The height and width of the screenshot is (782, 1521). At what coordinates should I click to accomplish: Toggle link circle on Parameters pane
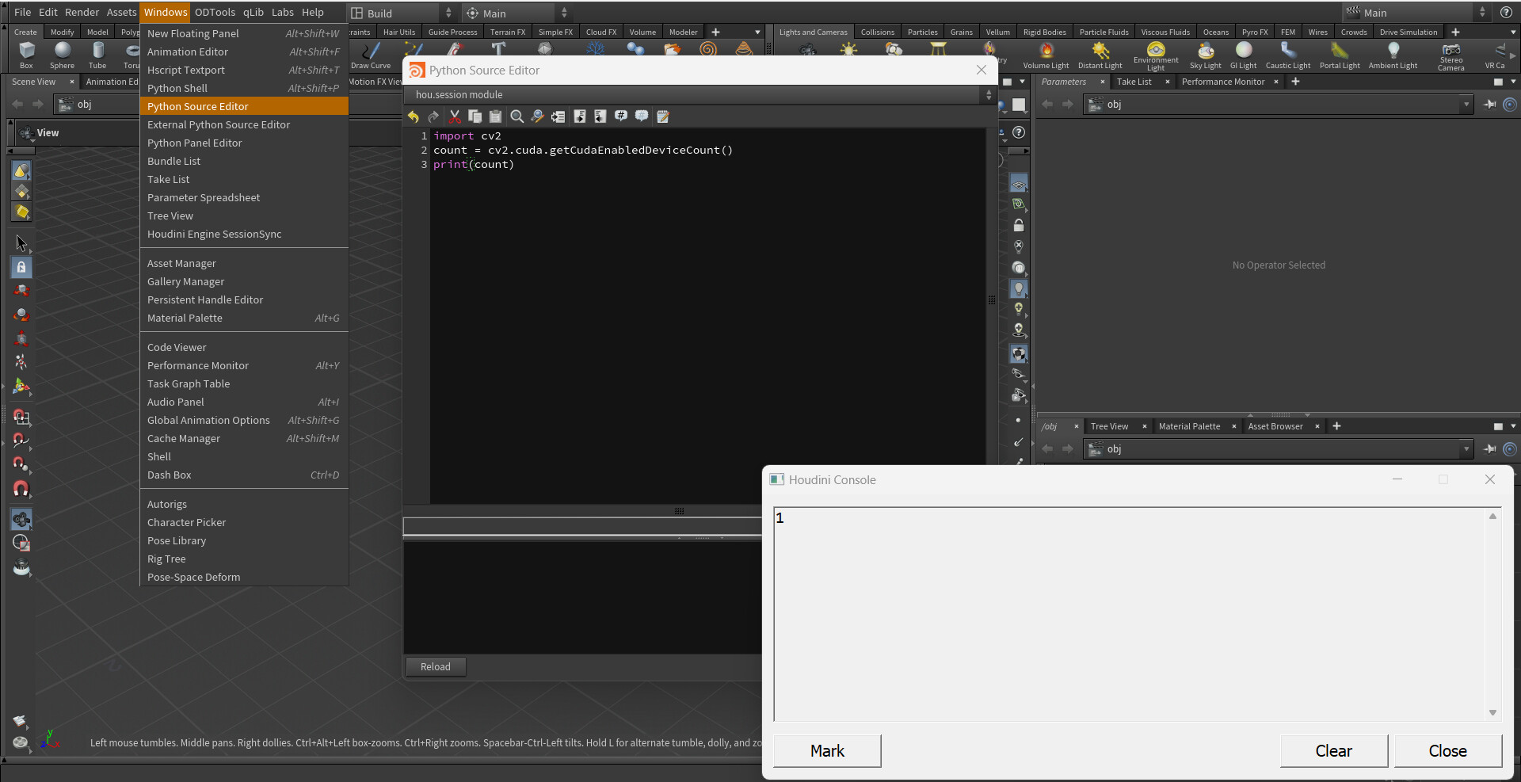[x=1510, y=105]
